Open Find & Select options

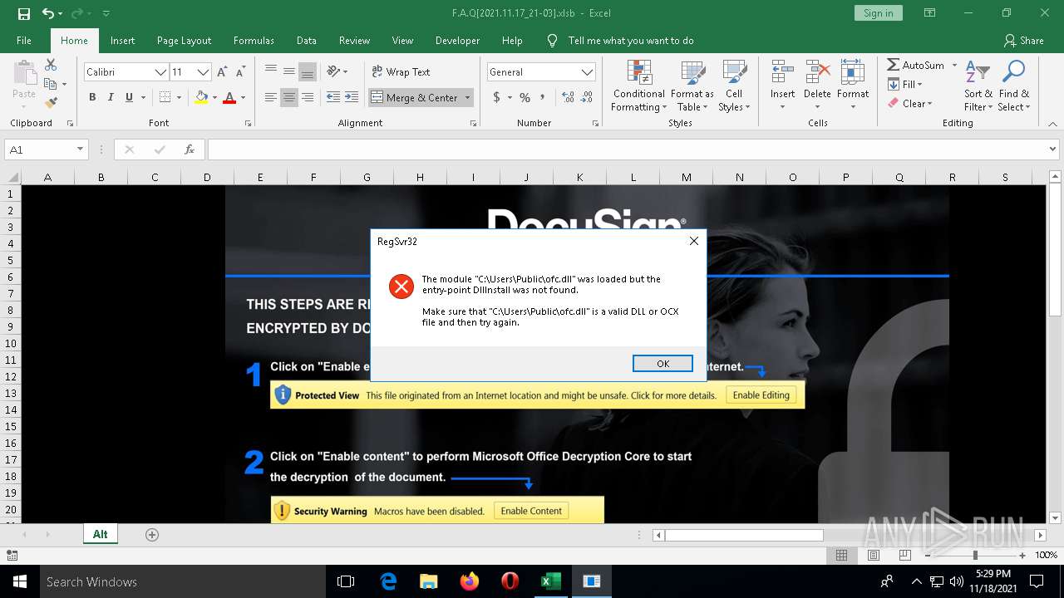(x=1014, y=86)
